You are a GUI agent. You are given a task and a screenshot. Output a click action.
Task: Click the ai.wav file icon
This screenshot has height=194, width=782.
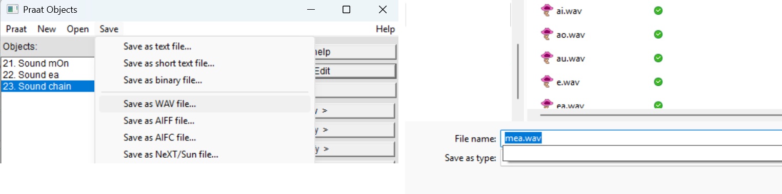547,10
